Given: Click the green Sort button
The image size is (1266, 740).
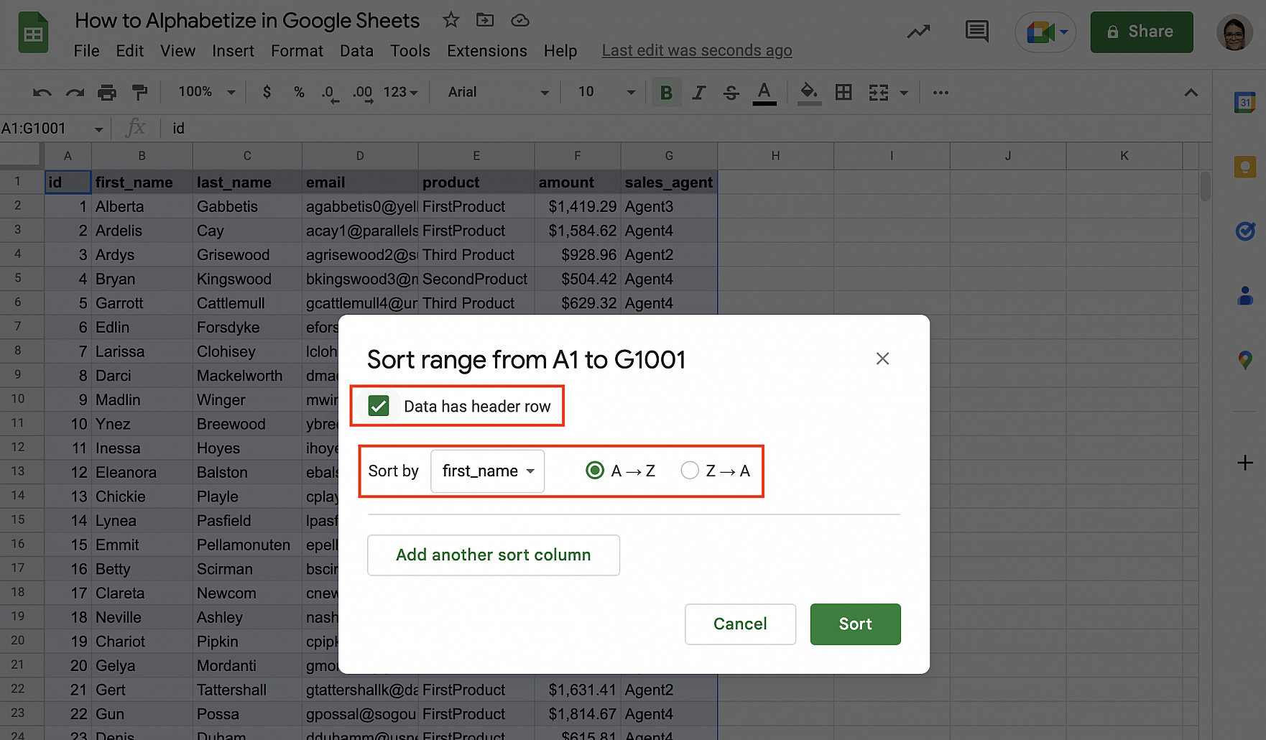Looking at the screenshot, I should point(855,624).
